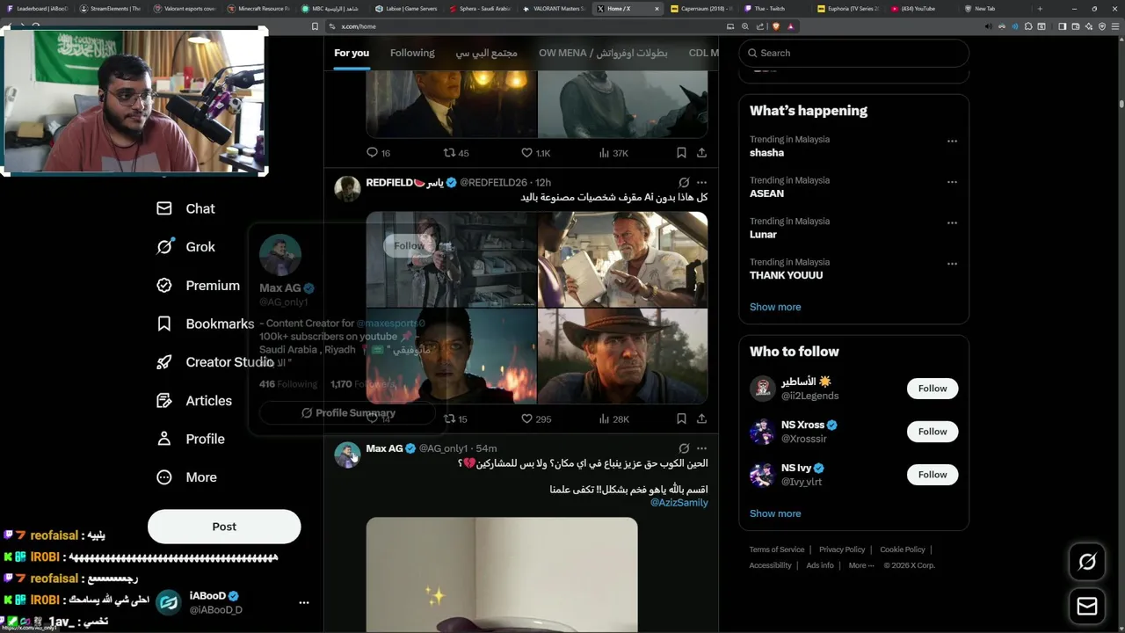The width and height of the screenshot is (1125, 633).
Task: Open more options on Max AG post
Action: coord(701,448)
